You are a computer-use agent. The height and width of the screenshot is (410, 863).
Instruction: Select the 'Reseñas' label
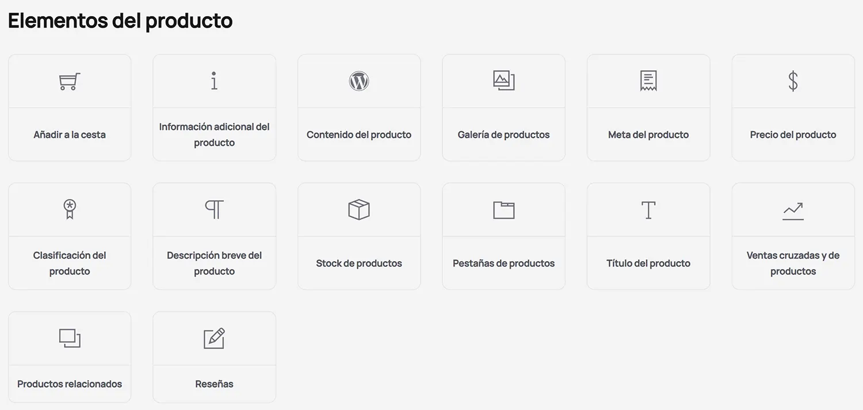coord(214,384)
